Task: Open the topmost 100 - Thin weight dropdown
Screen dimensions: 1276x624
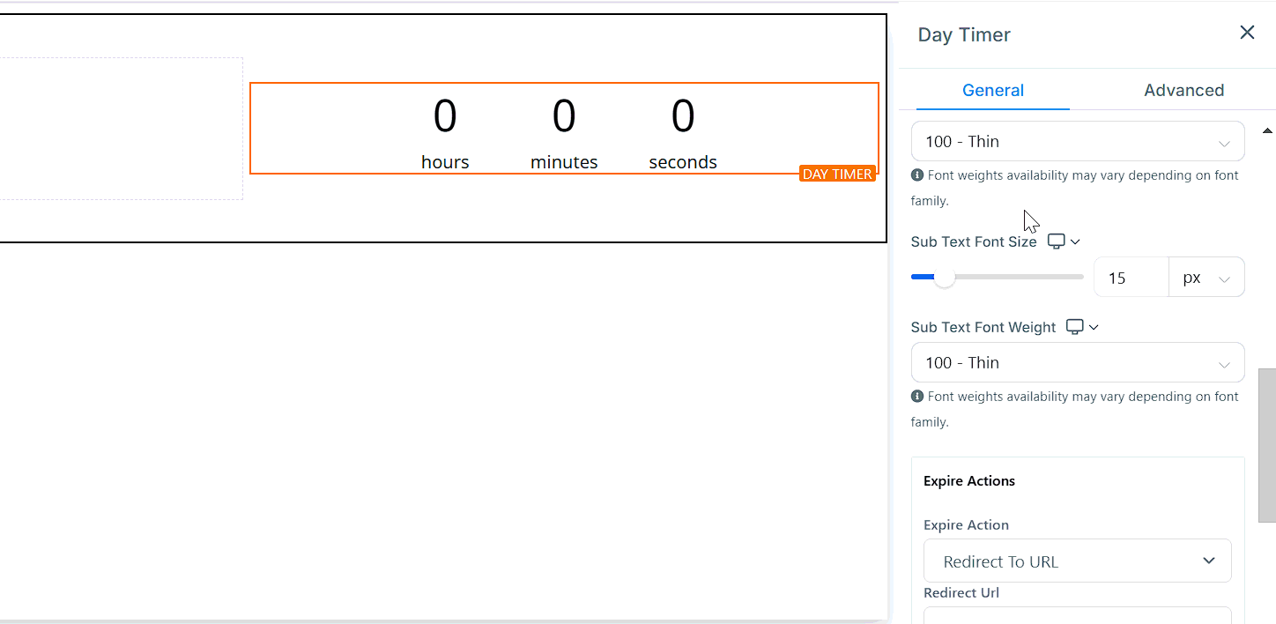Action: (x=1077, y=142)
